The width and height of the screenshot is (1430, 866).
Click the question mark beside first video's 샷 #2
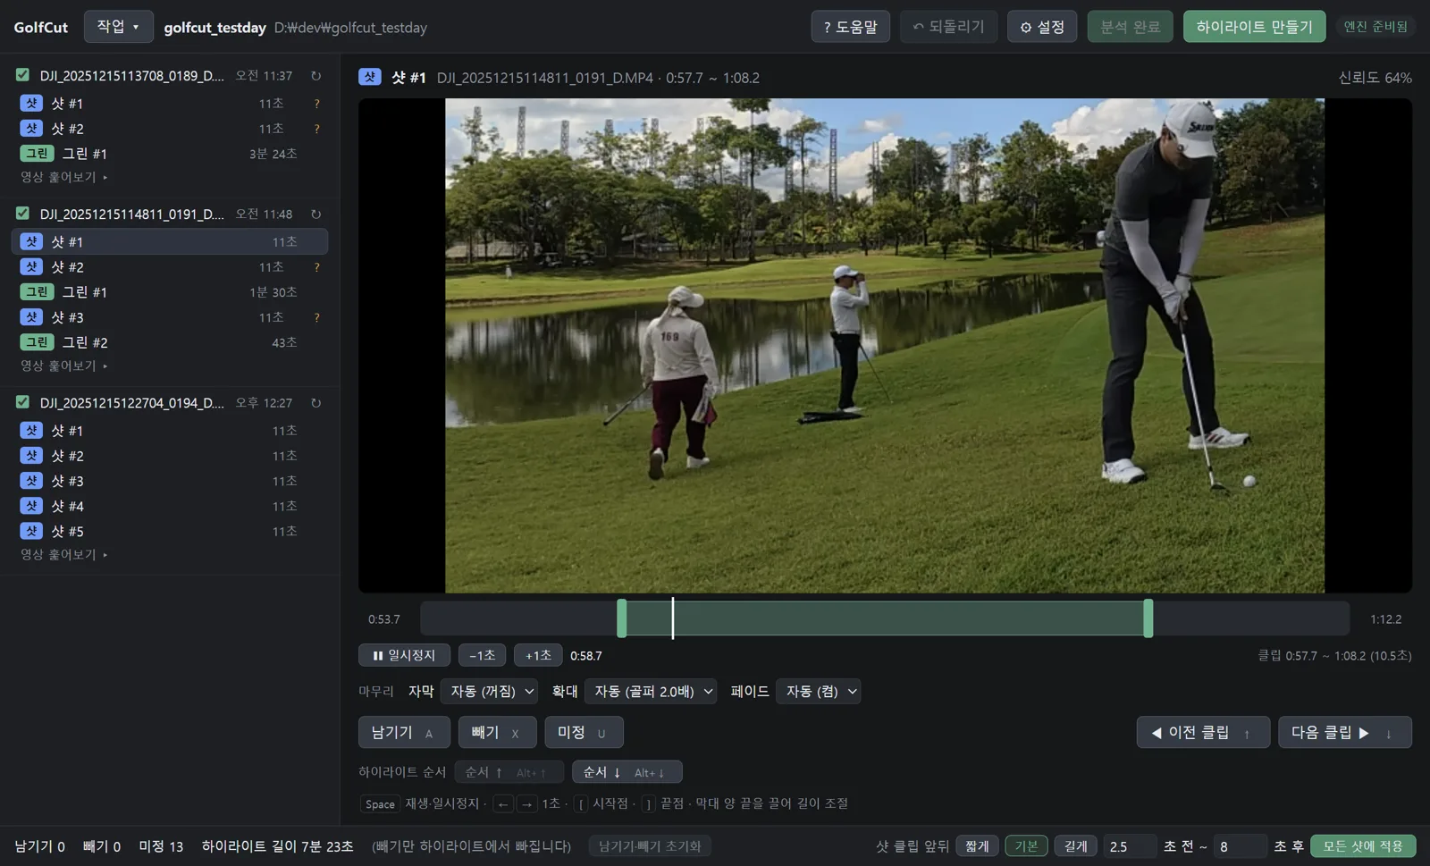[316, 129]
